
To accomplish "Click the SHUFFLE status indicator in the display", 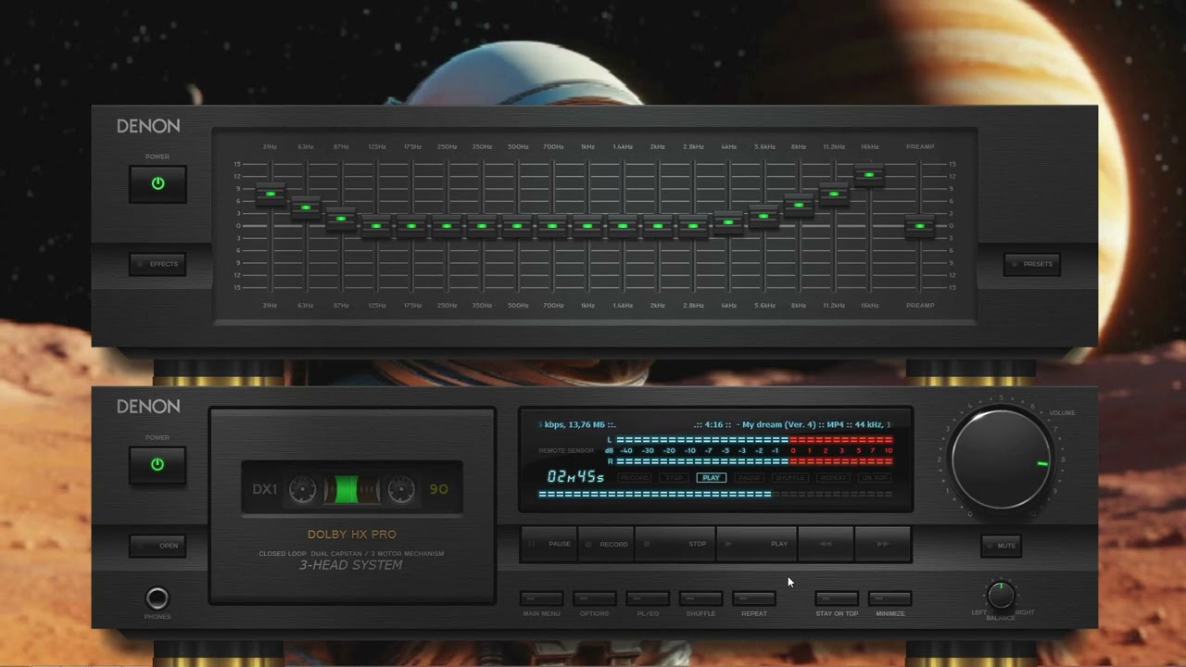I will 790,478.
